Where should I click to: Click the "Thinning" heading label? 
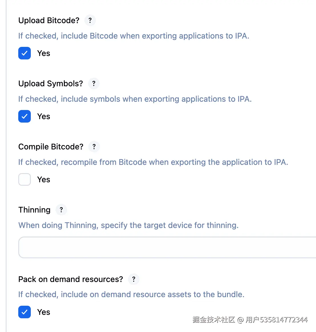coord(34,210)
